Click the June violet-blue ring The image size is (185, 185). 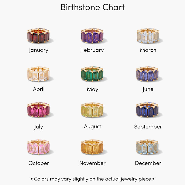(x=147, y=74)
